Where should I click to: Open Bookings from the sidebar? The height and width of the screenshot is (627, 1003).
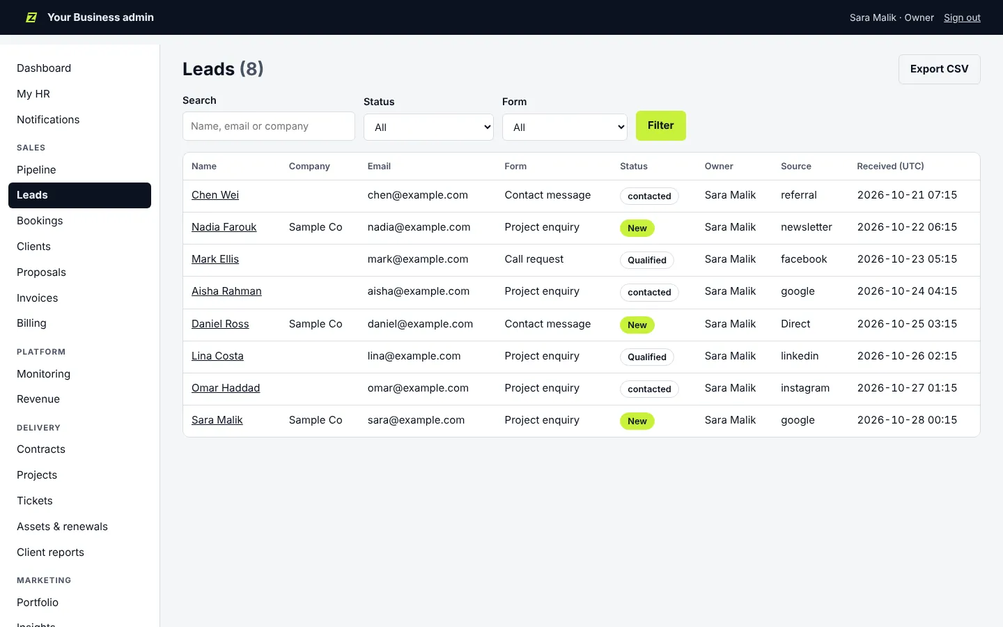click(x=79, y=221)
